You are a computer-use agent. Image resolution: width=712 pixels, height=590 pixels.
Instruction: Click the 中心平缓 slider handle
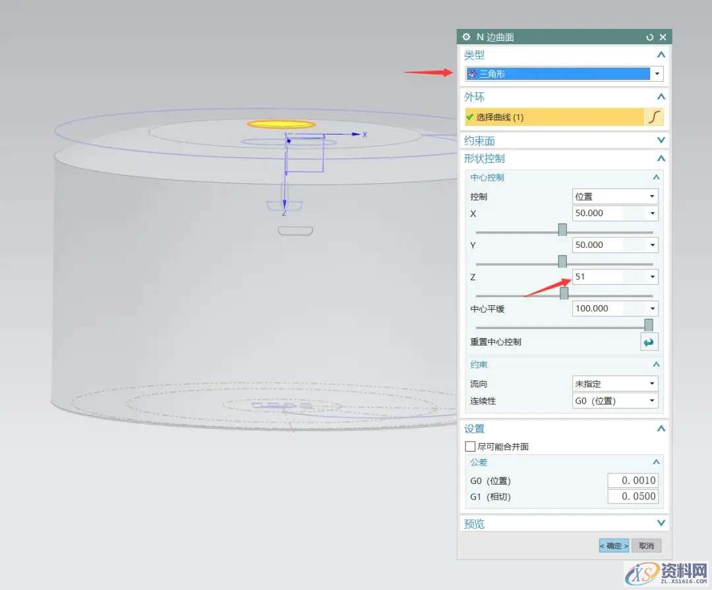click(x=649, y=325)
